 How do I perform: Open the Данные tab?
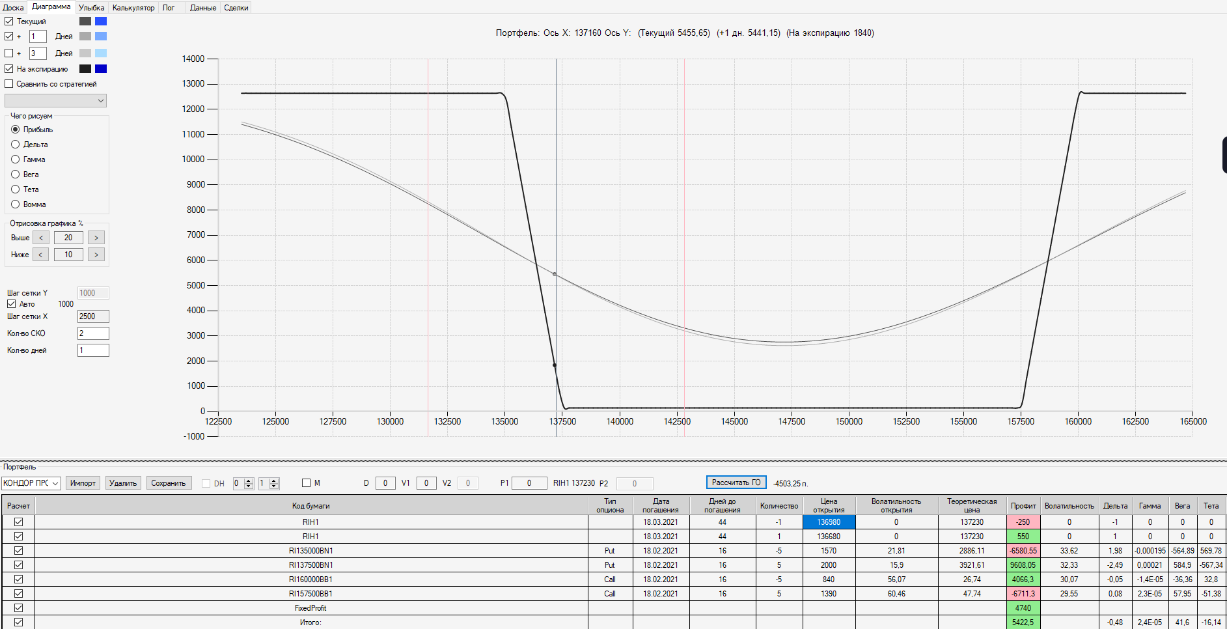click(x=203, y=8)
